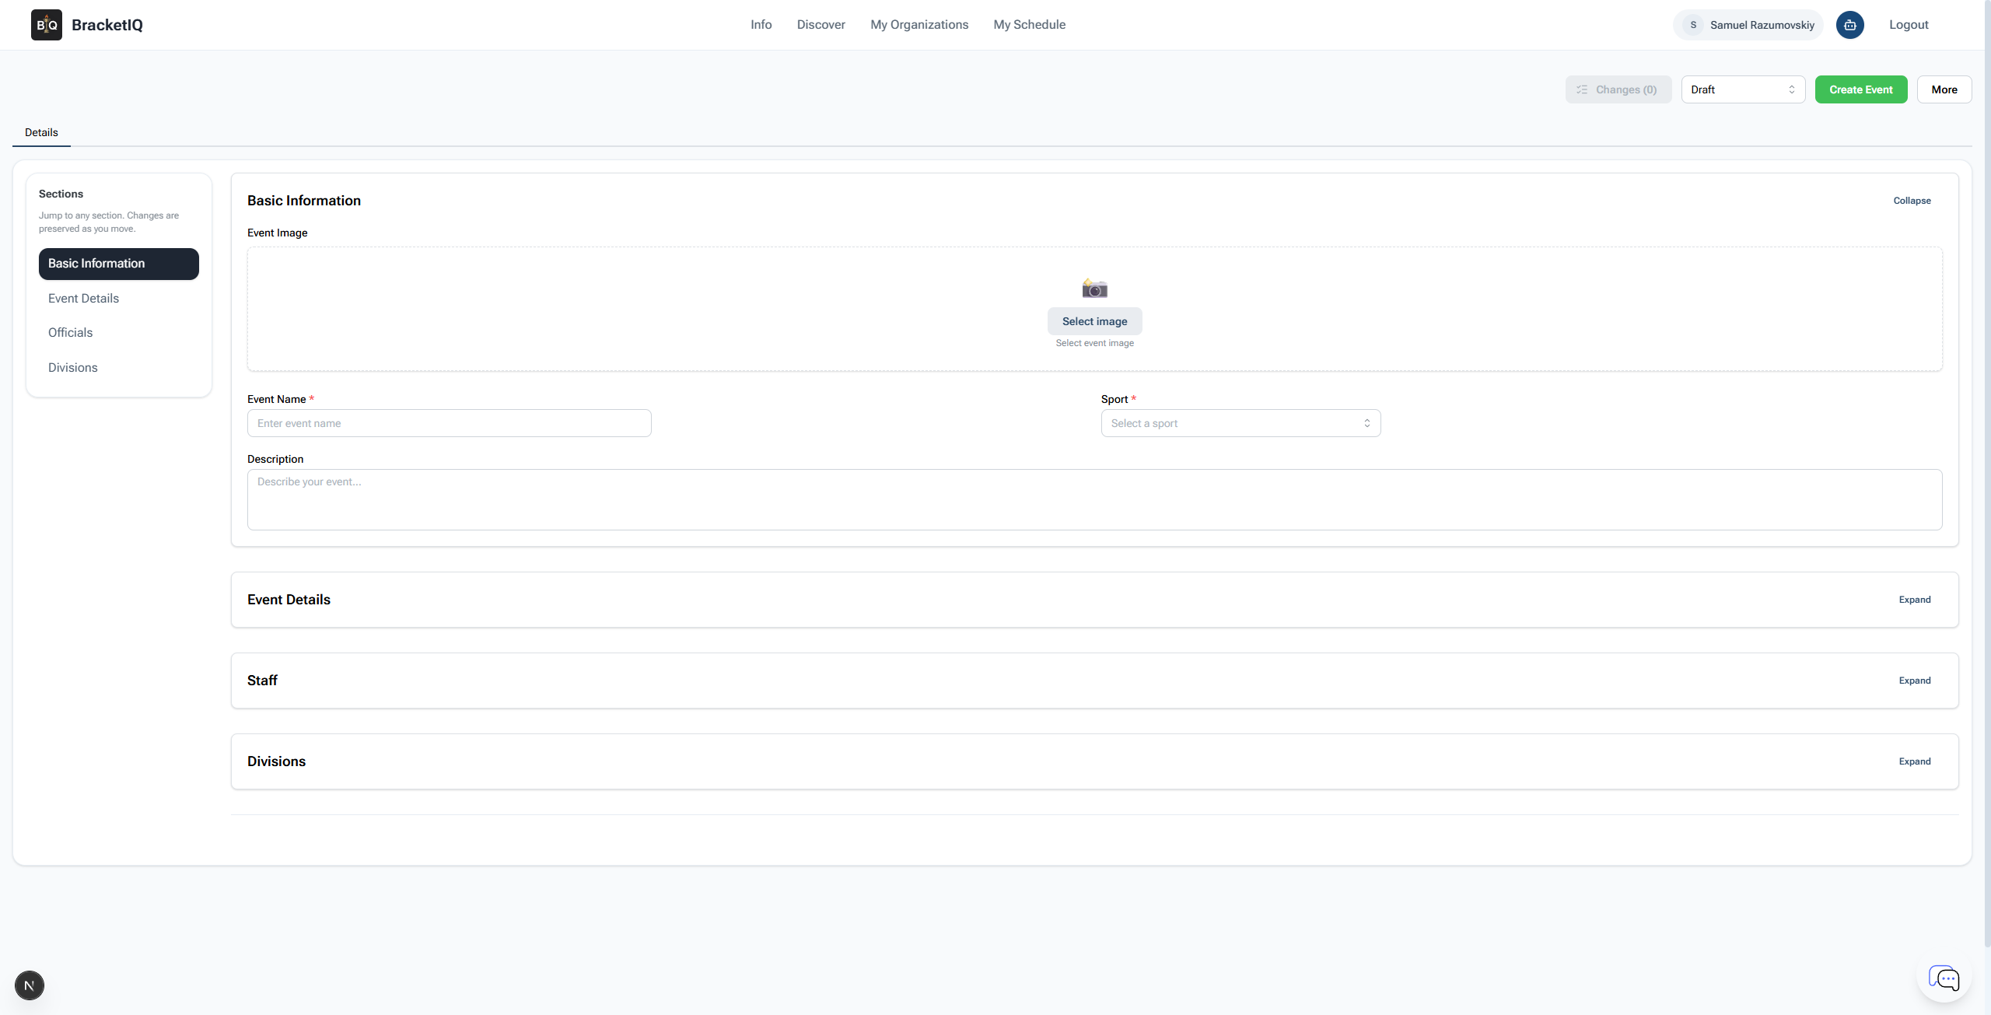Click the Select image button
Image resolution: width=1991 pixels, height=1015 pixels.
pyautogui.click(x=1094, y=321)
